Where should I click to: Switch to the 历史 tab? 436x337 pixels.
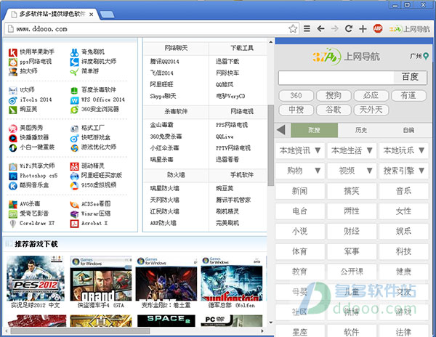coord(361,130)
